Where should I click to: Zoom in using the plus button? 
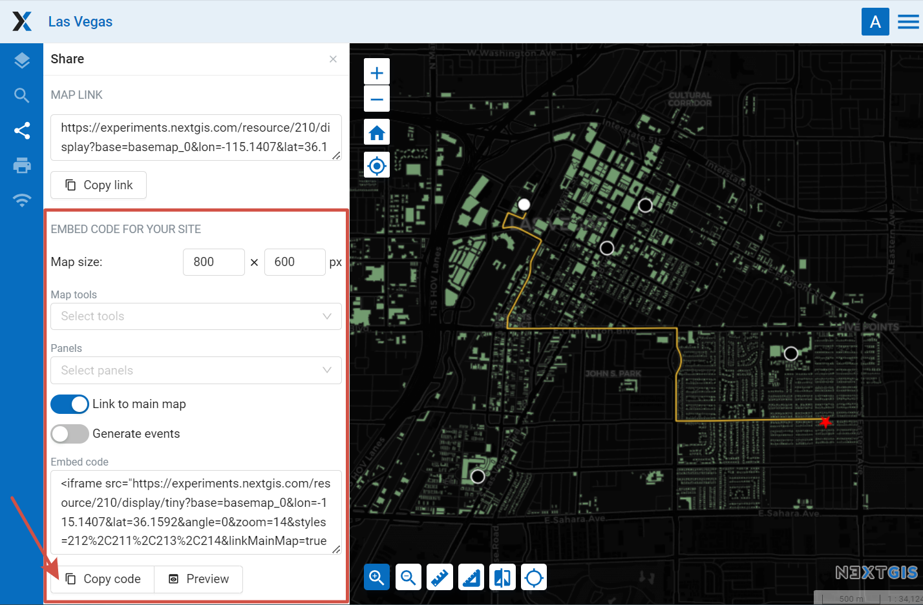click(x=377, y=72)
